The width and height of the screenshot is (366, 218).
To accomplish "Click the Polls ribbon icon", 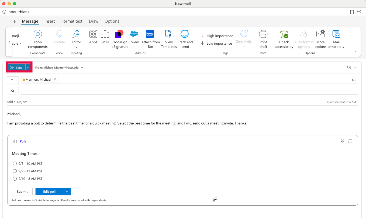I will 105,34.
